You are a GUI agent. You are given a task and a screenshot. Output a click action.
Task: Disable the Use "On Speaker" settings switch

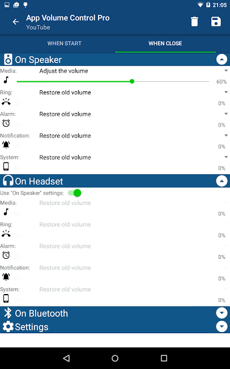point(75,193)
